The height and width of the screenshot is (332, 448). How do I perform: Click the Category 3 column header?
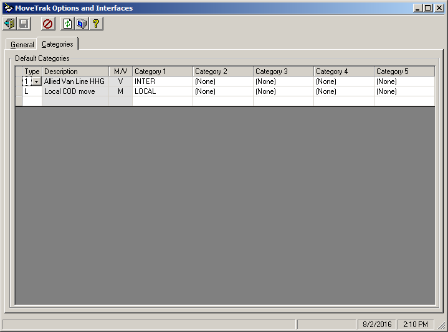tap(284, 71)
